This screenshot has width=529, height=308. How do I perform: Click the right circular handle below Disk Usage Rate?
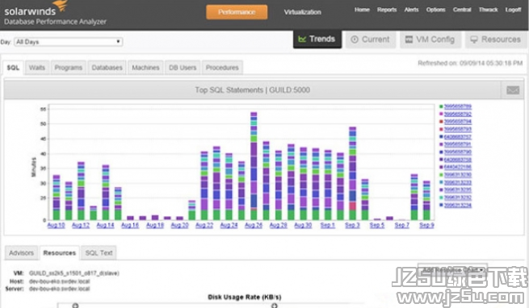point(275,306)
